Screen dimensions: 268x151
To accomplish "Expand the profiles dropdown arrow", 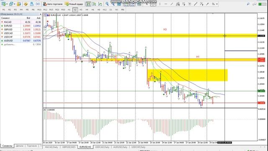I will point(15,4).
